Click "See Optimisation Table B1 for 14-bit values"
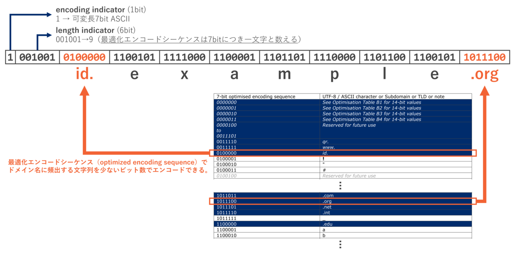Viewport: 515px width, 258px height. point(372,102)
